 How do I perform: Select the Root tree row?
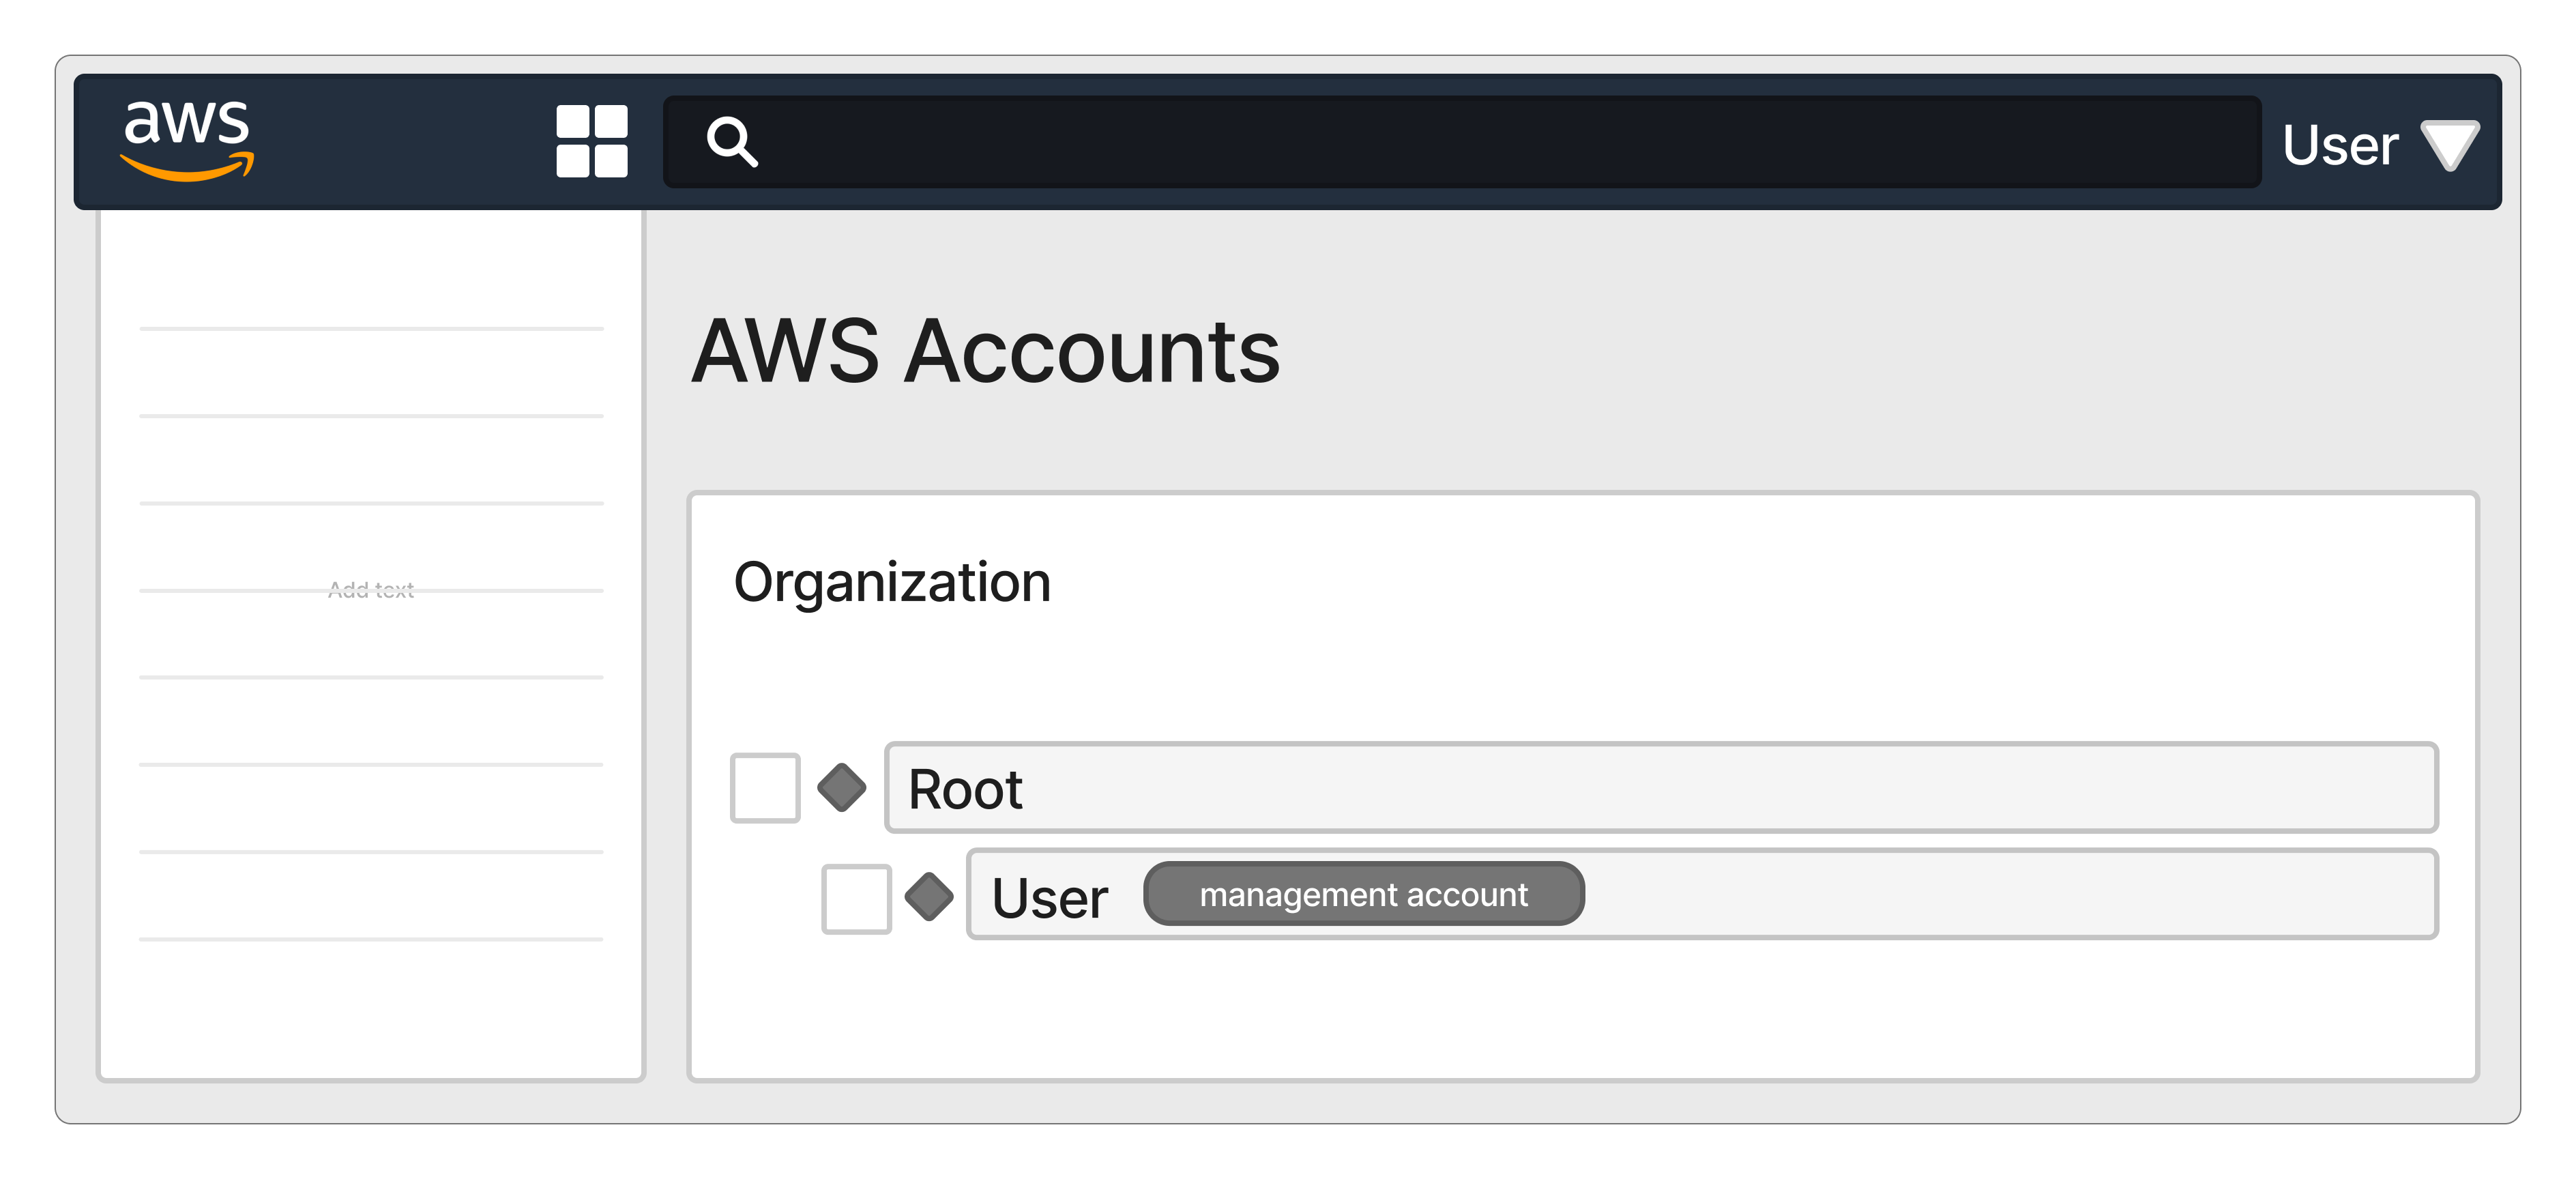point(1662,788)
